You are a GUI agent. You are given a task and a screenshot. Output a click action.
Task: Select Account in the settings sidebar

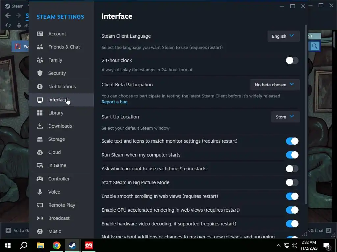tap(61, 34)
